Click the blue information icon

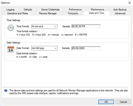6,91
